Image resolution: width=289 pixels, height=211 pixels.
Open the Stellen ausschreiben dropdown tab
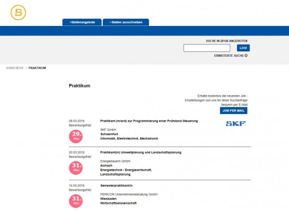[126, 22]
